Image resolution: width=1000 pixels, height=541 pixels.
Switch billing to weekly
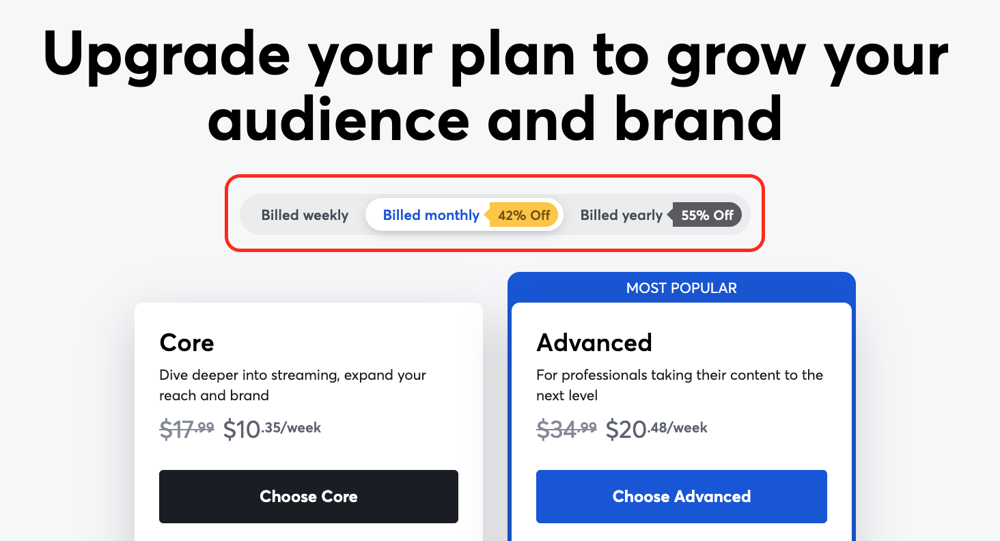click(x=305, y=215)
